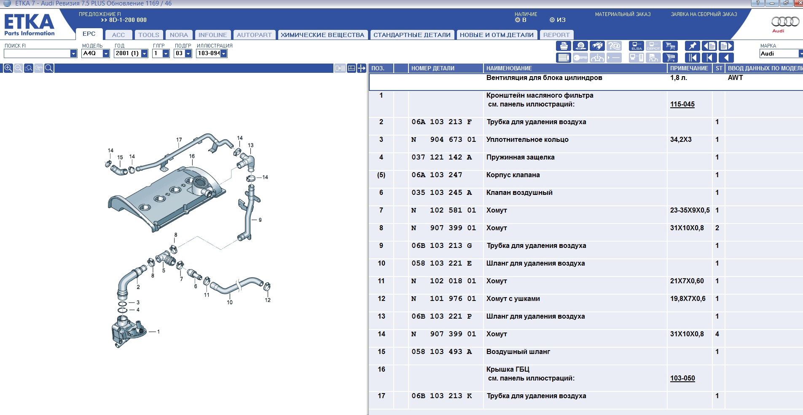This screenshot has height=415, width=803.
Task: Switch to the EPC tab
Action: (89, 34)
